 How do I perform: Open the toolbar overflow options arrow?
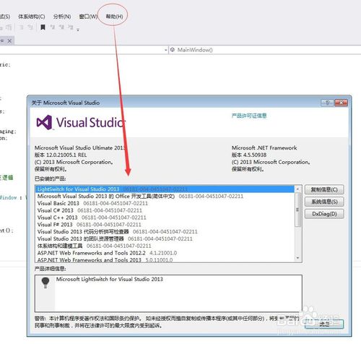click(78, 30)
